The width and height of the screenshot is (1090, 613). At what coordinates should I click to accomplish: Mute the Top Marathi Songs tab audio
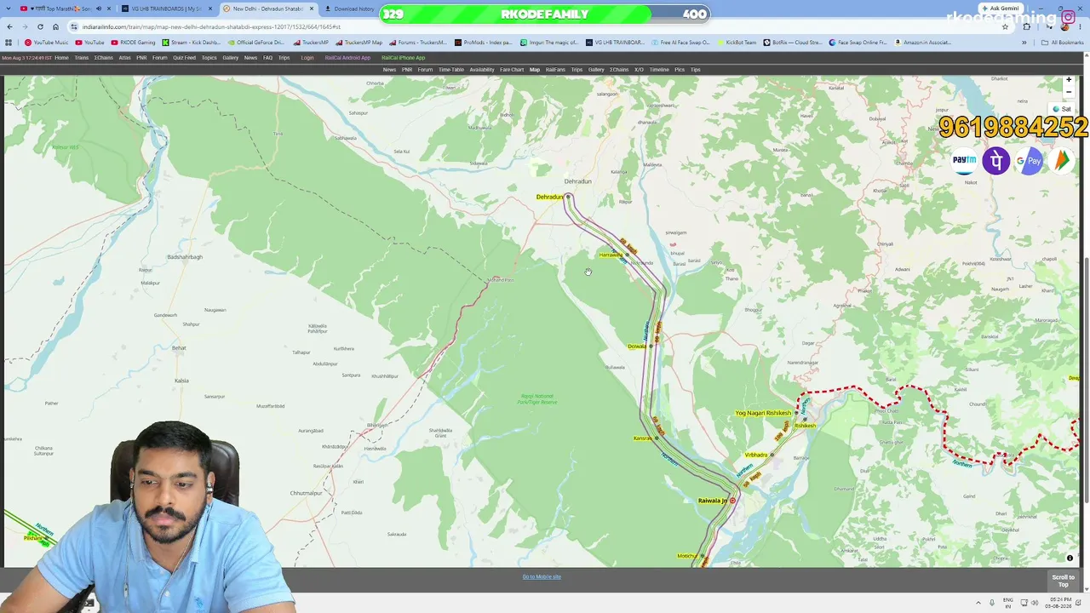pyautogui.click(x=98, y=9)
